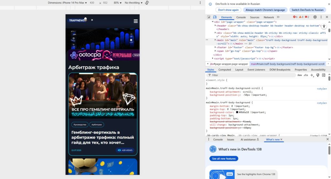
Task: Open the Layout tab
Action: (x=239, y=70)
